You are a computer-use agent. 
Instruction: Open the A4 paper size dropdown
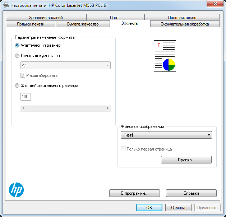pos(65,65)
